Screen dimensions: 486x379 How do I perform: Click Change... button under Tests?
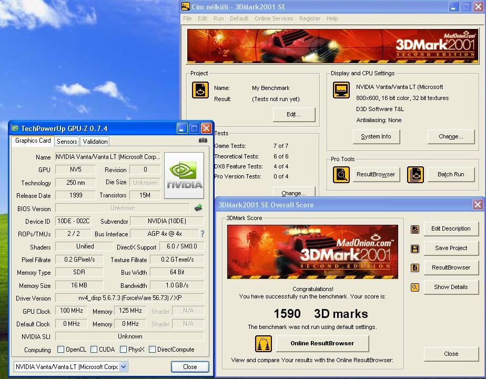[x=294, y=192]
